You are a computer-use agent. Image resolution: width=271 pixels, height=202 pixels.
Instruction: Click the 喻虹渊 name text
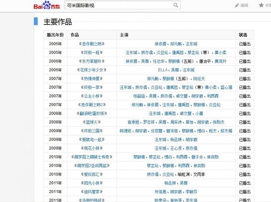click(x=184, y=174)
